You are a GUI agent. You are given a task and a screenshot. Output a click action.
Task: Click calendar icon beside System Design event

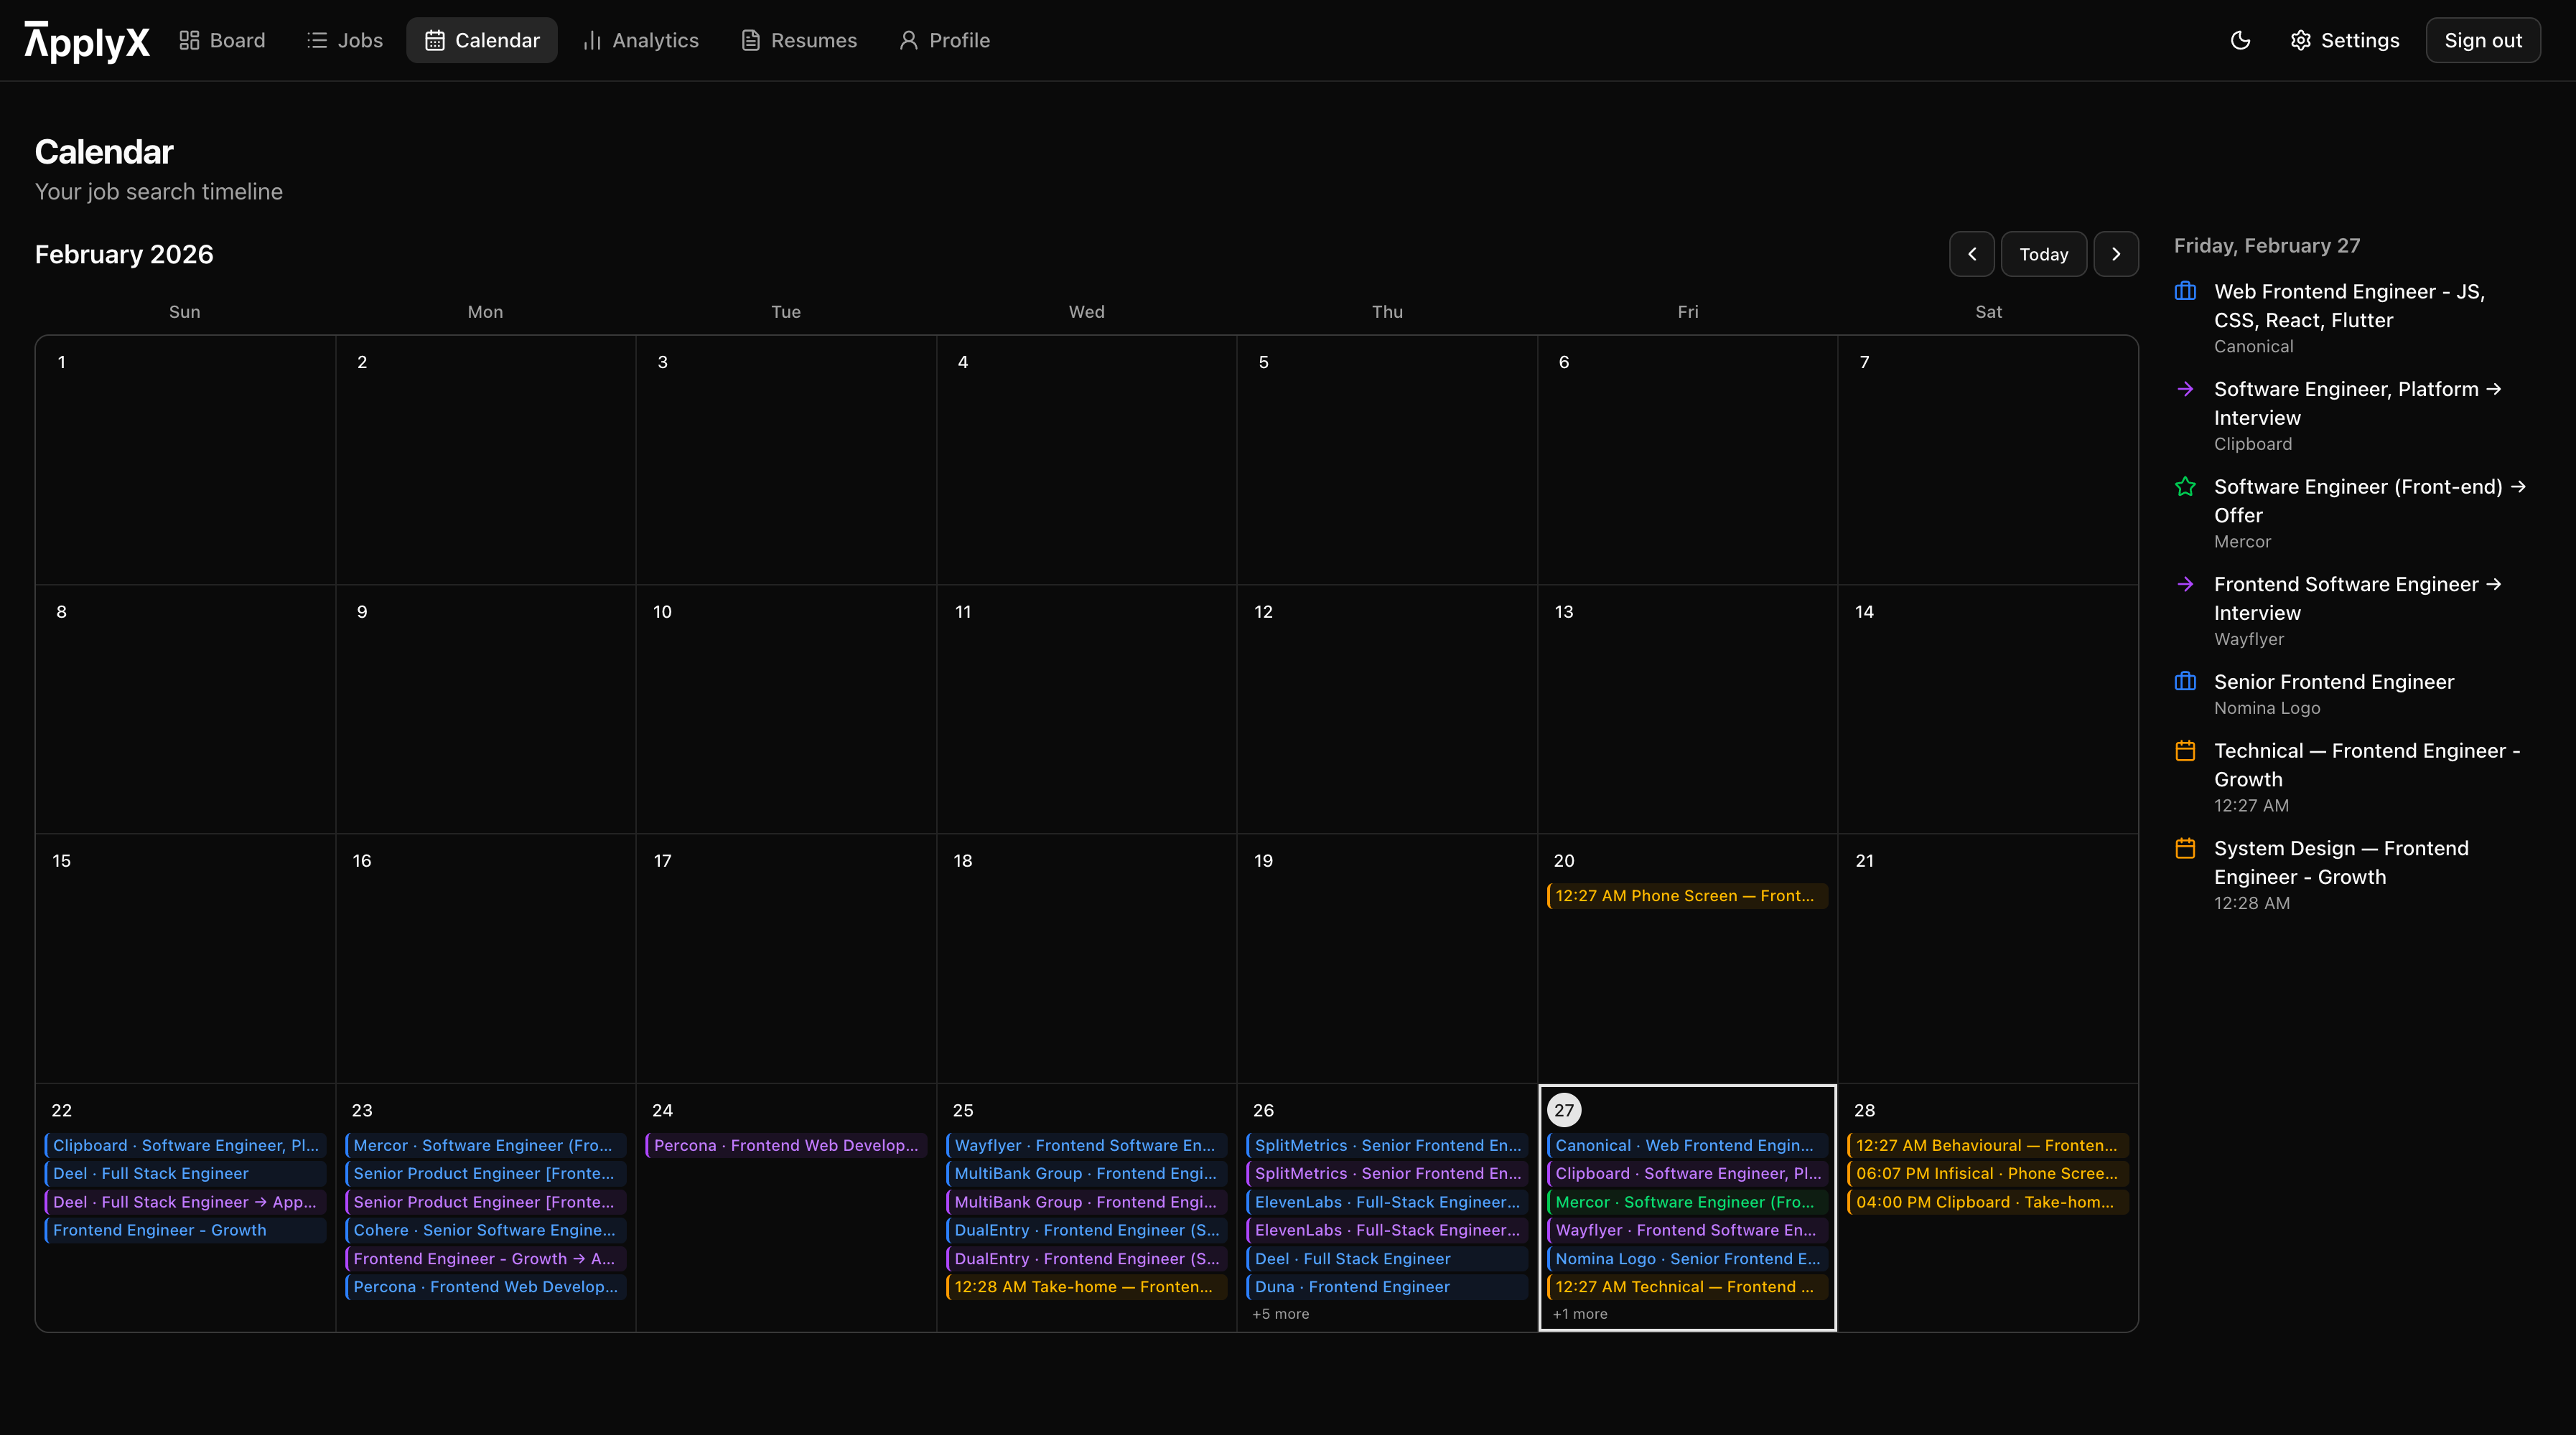point(2185,848)
